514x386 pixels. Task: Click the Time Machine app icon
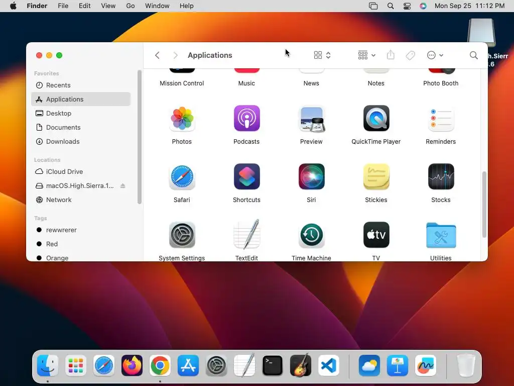pos(311,235)
